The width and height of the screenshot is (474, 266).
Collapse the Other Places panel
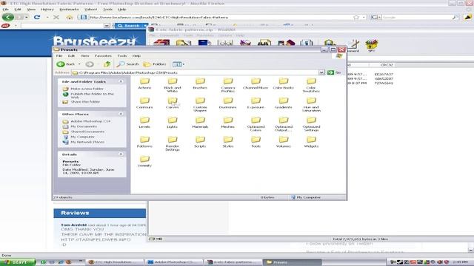[x=121, y=114]
